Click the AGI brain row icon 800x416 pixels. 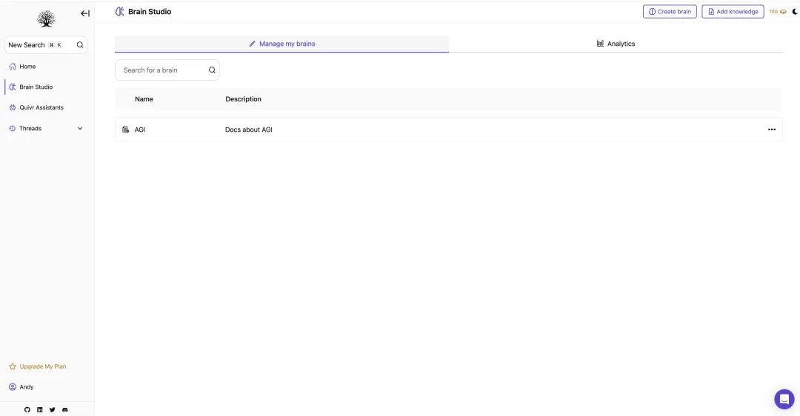click(125, 130)
